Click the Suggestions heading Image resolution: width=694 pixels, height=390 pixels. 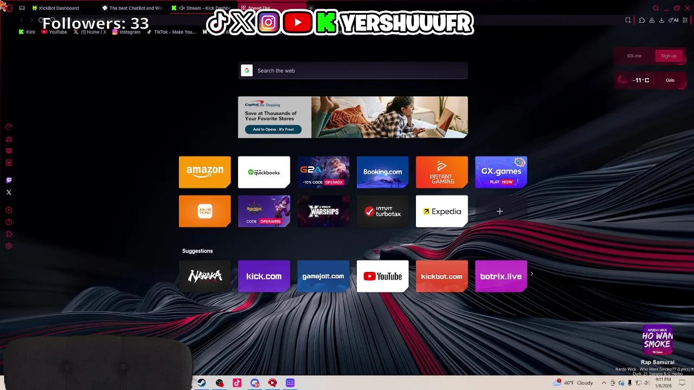pos(197,251)
